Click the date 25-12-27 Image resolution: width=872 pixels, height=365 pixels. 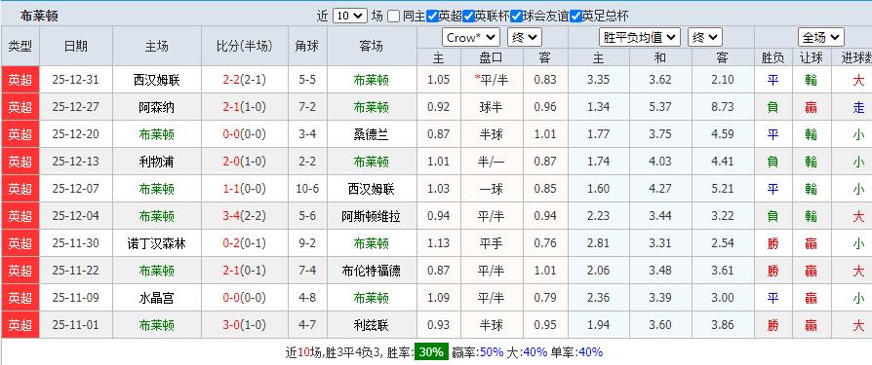76,107
